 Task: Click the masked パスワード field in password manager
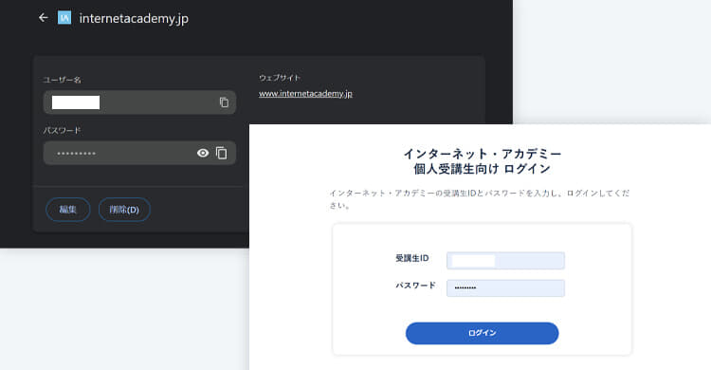[139, 153]
